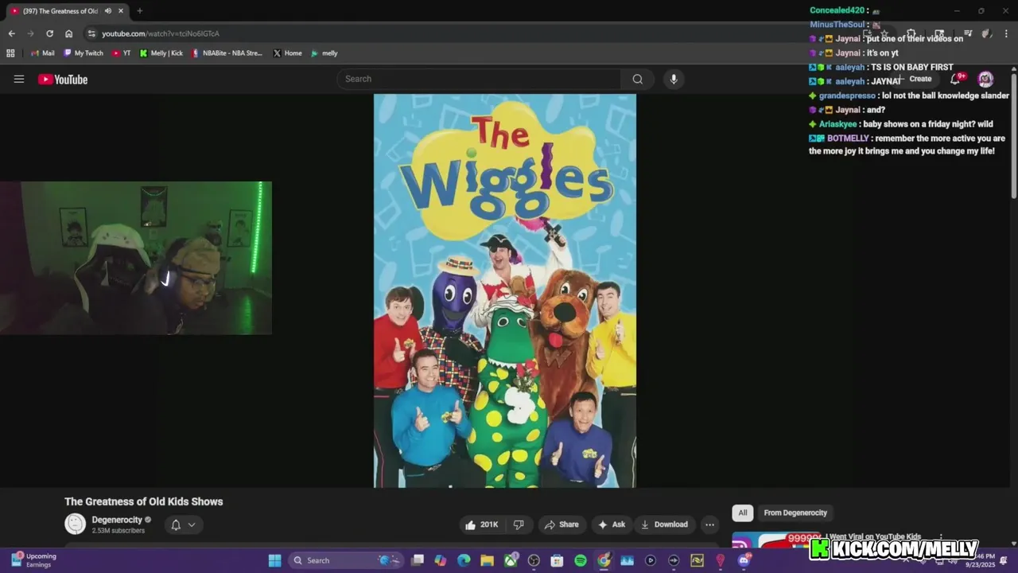Click the taskbar Search box
Image resolution: width=1018 pixels, height=573 pixels.
pyautogui.click(x=346, y=560)
